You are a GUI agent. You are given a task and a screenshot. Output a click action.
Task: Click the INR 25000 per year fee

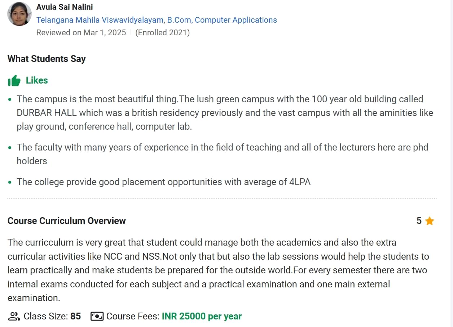tap(202, 316)
